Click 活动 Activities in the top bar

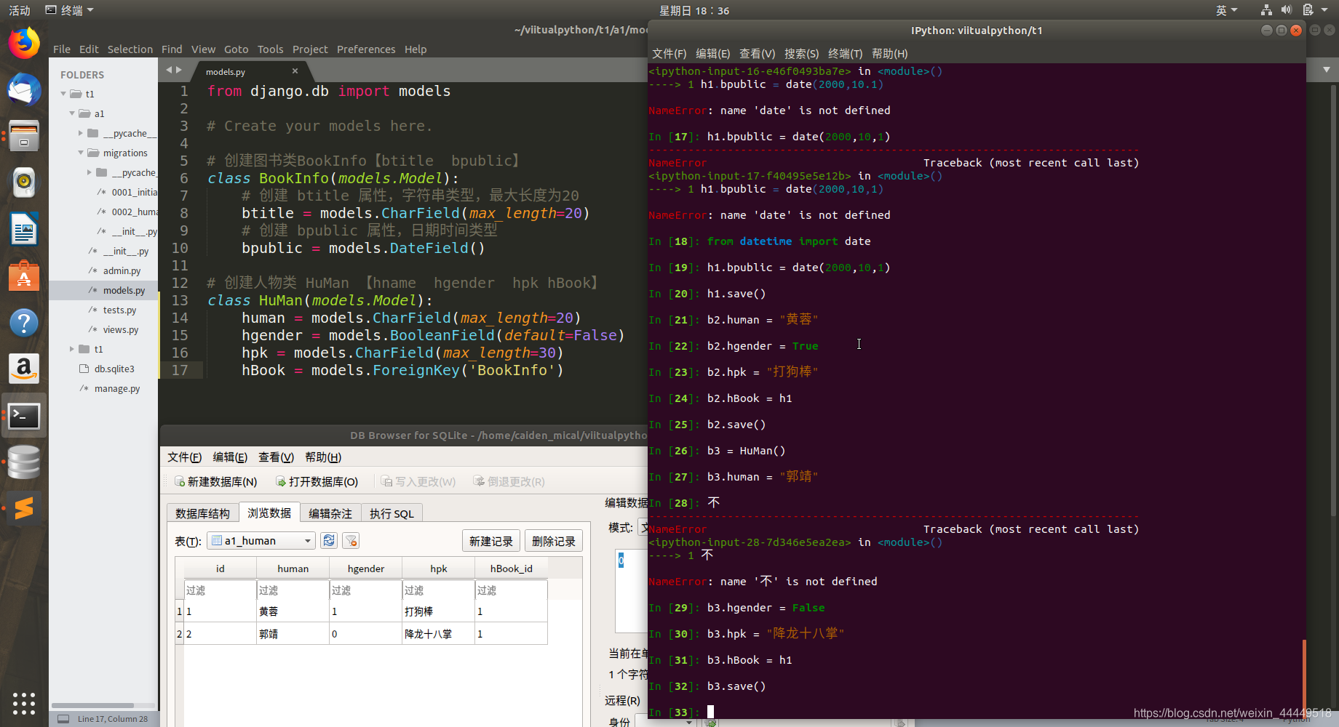pyautogui.click(x=20, y=10)
